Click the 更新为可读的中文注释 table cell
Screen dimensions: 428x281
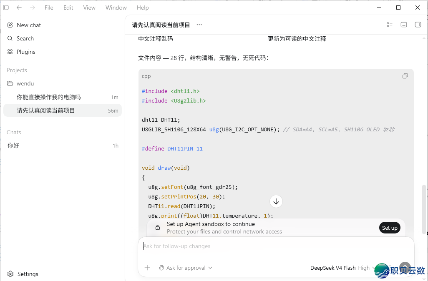pos(297,39)
